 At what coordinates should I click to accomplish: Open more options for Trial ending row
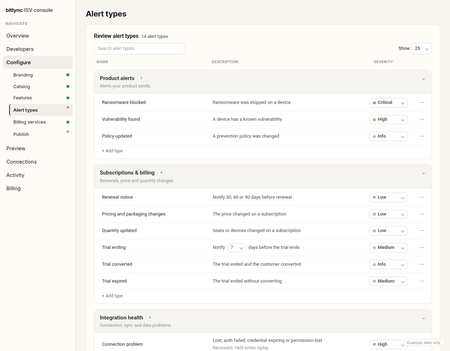[x=422, y=247]
